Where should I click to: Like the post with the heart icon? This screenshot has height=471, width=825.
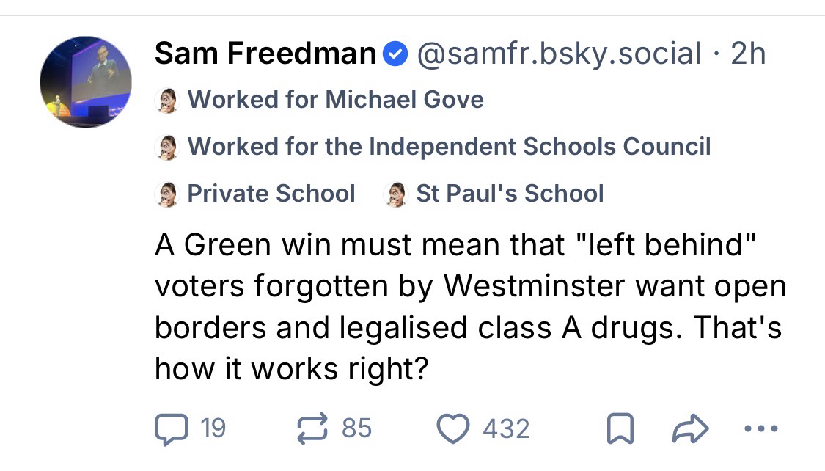(x=454, y=428)
